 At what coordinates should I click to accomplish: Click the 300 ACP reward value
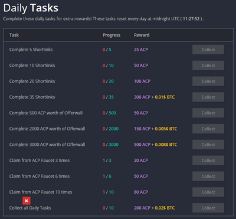pyautogui.click(x=142, y=97)
